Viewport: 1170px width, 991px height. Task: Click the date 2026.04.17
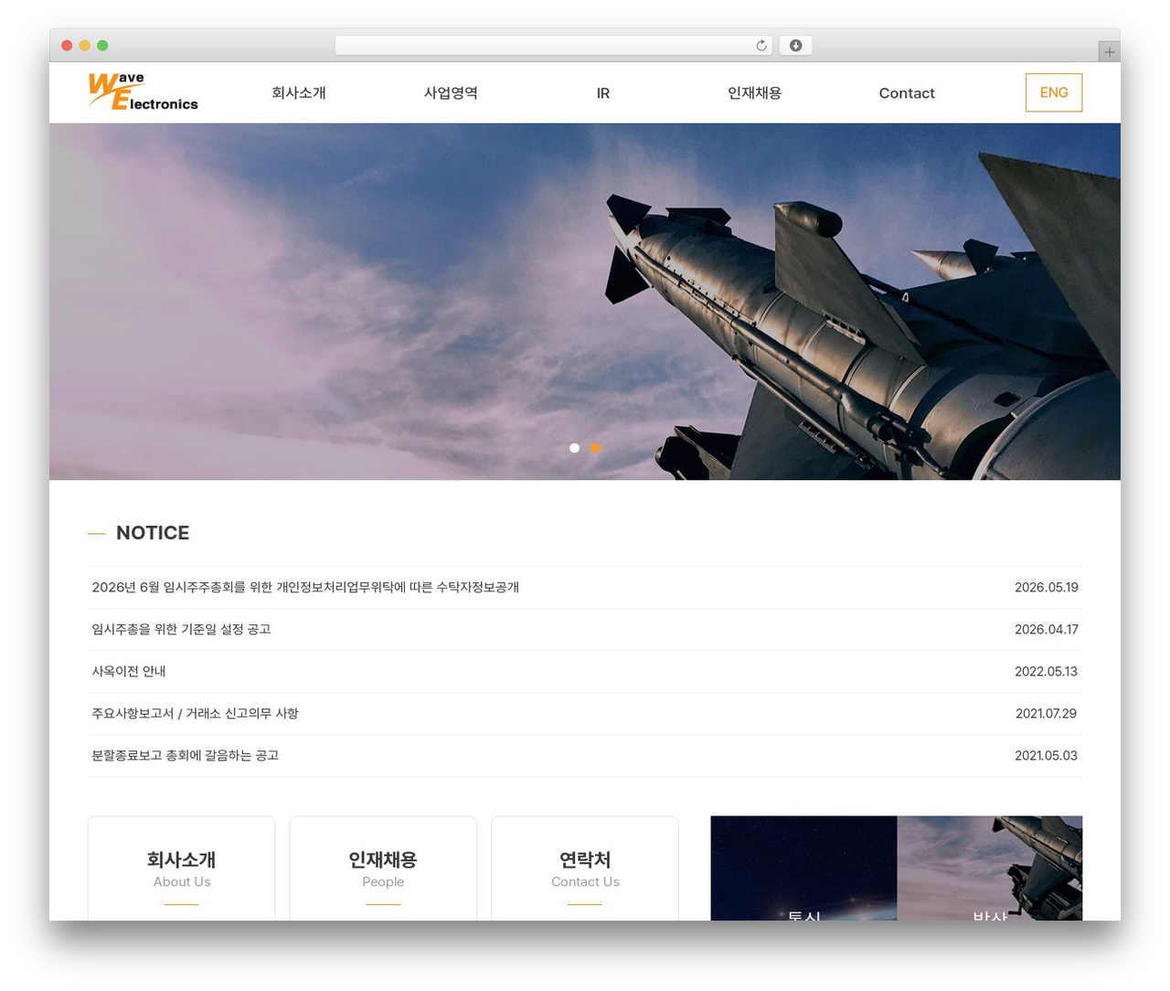pyautogui.click(x=1047, y=629)
